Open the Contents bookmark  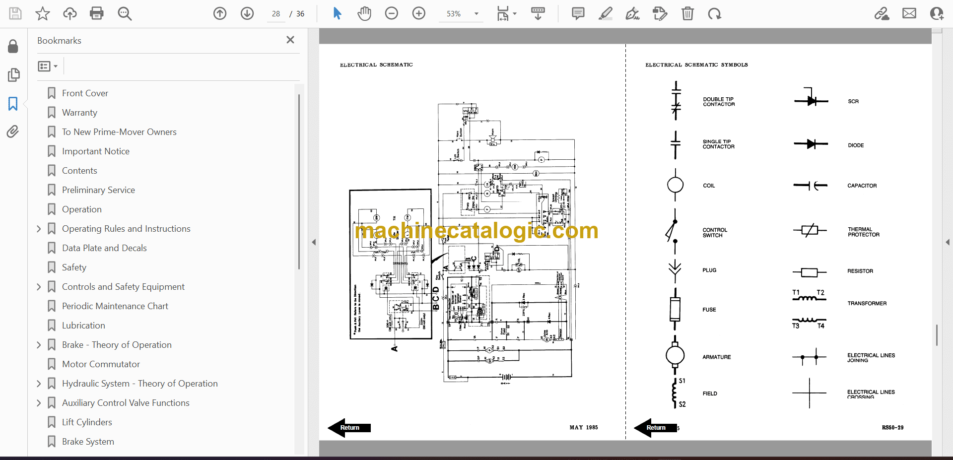79,171
